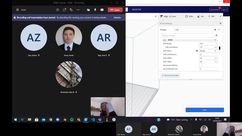Viewport: 242px width, 136px height.
Task: Toggle camera in Teams meeting toolbar
Action: tap(88, 10)
